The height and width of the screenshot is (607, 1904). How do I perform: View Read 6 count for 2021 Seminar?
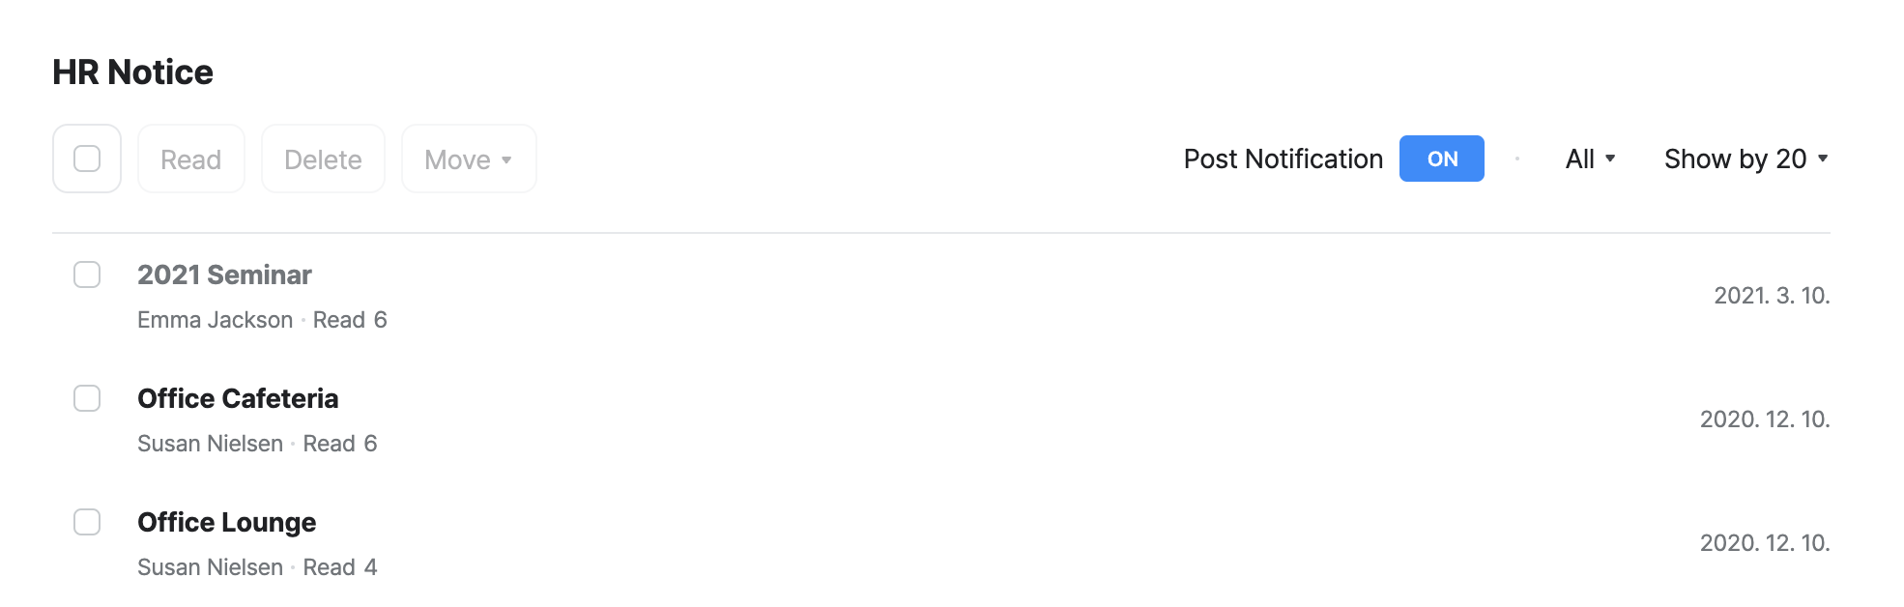(350, 320)
